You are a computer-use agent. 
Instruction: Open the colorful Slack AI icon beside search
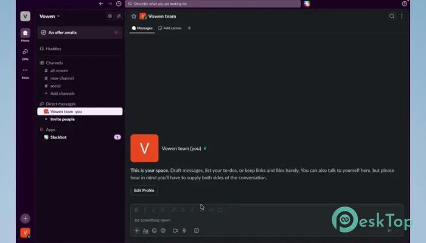(x=307, y=4)
